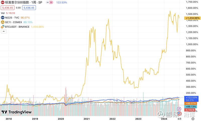201x121 pixels.
Task: Click the Vol 5.162B indicator legend
Action: (8, 13)
